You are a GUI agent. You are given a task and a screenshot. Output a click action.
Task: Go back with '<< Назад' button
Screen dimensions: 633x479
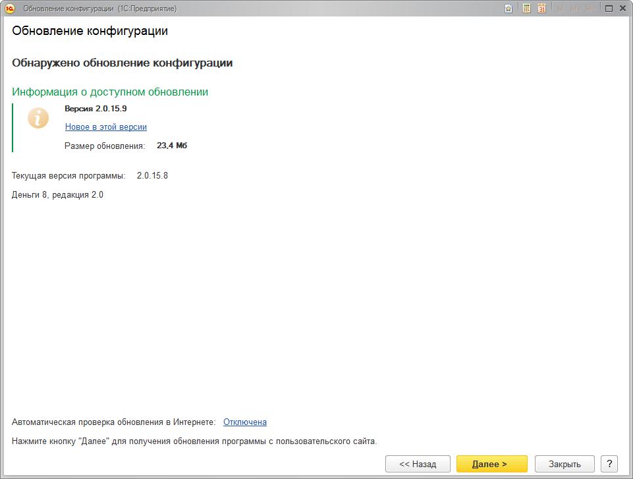click(418, 464)
